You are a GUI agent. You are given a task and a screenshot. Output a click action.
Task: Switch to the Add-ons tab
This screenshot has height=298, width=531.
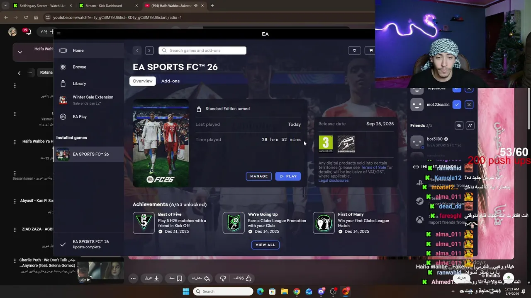[x=171, y=81]
